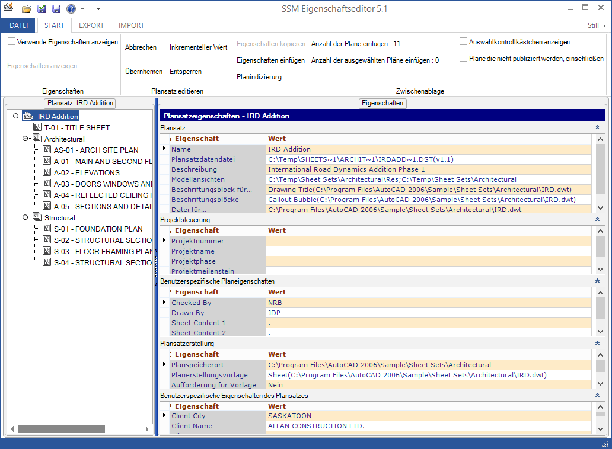Click the sheet icon beside S-02 - STRUCTURAL SECTIO
This screenshot has height=449, width=612.
click(47, 240)
